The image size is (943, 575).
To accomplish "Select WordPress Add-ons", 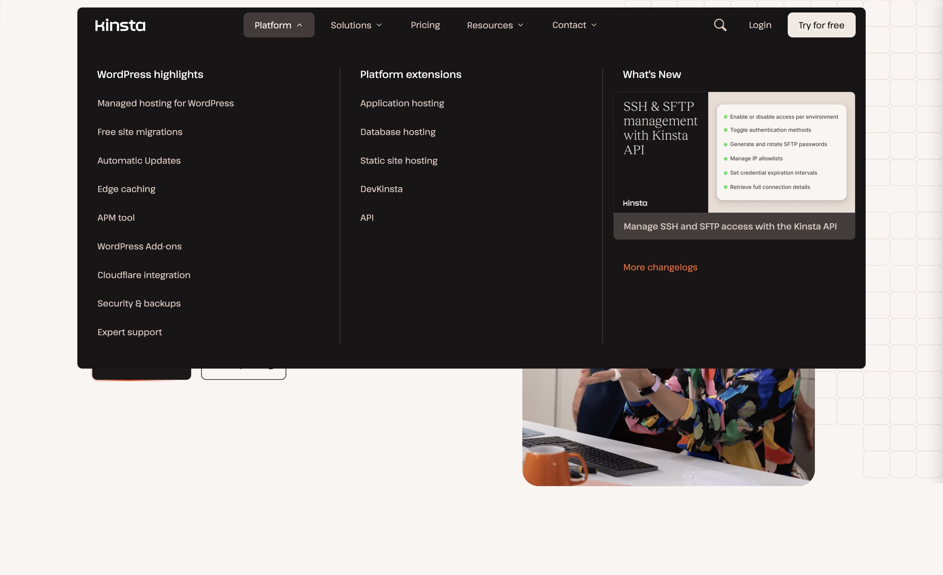I will coord(139,246).
